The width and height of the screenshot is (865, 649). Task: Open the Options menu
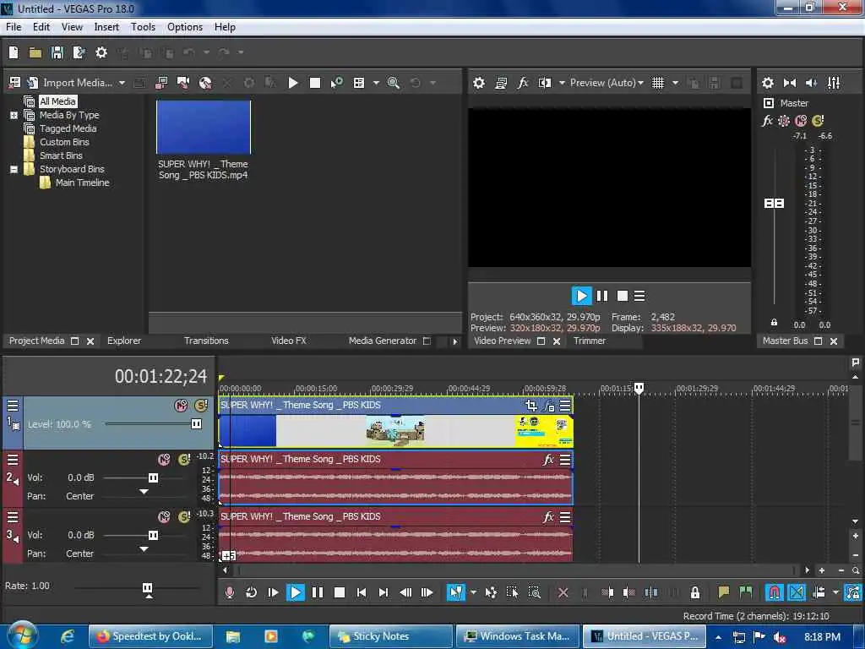click(185, 26)
